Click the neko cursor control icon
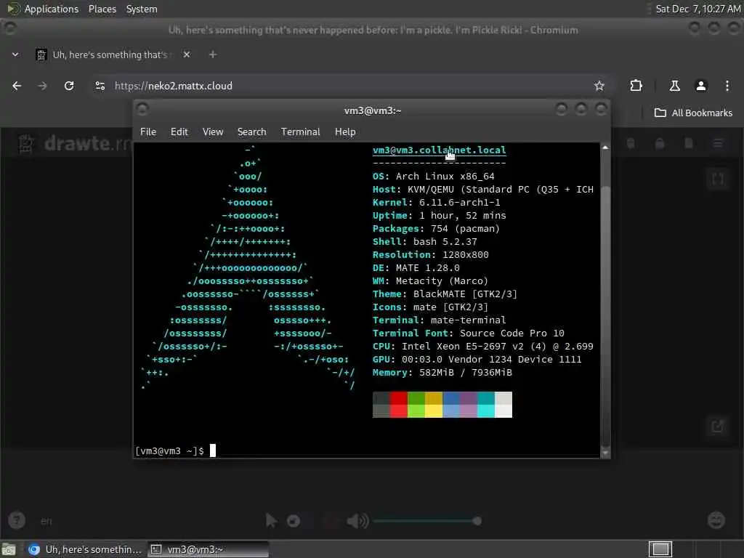 [x=270, y=520]
